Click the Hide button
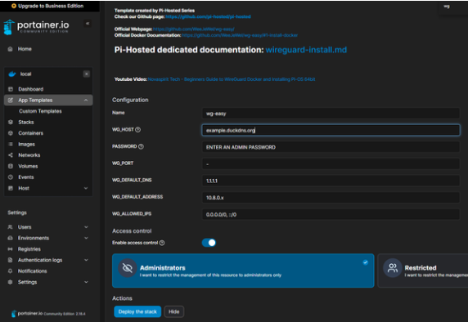The image size is (468, 322). (x=174, y=311)
